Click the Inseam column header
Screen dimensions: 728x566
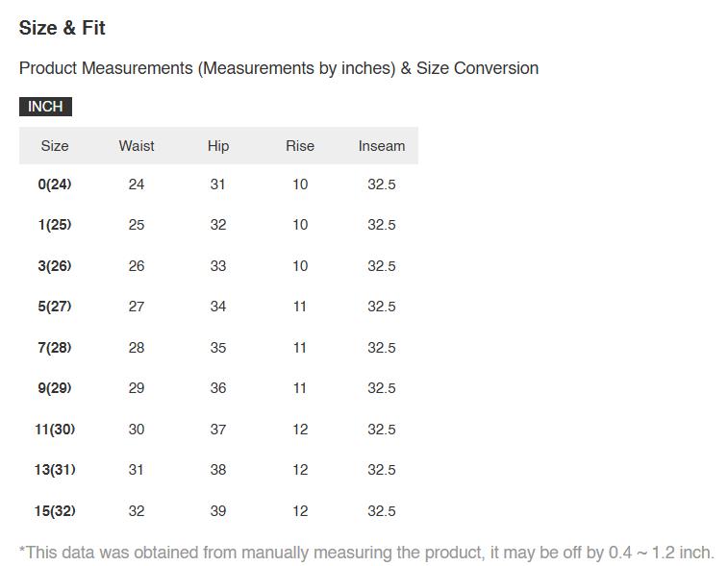coord(382,146)
